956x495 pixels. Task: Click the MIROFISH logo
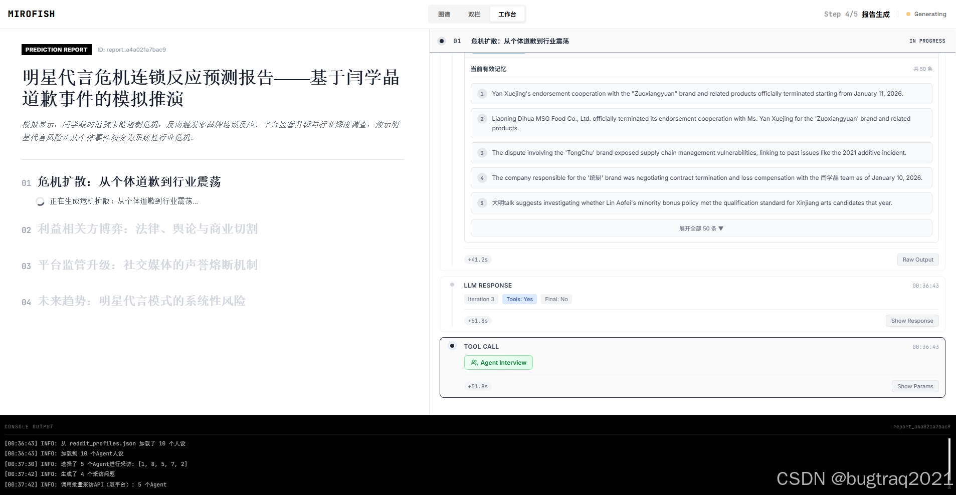tap(32, 14)
